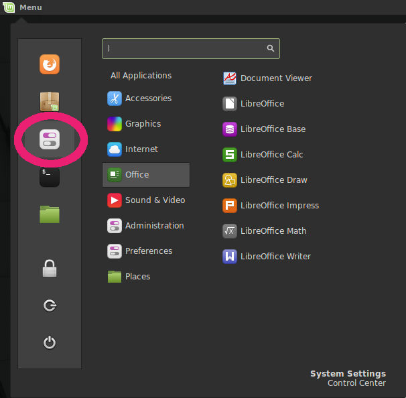
Task: Open Software Manager package icon in sidebar
Action: click(50, 101)
